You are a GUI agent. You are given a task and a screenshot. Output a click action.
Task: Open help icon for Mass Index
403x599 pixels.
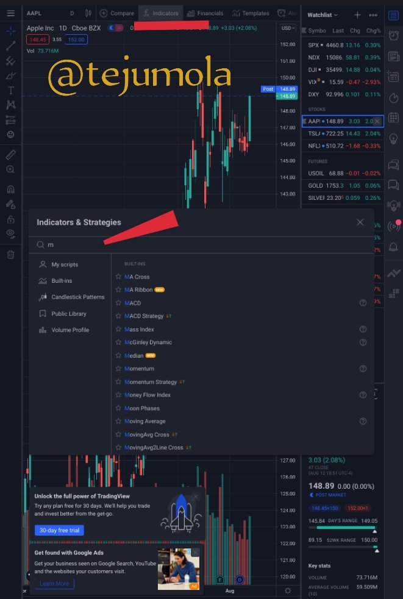click(363, 329)
